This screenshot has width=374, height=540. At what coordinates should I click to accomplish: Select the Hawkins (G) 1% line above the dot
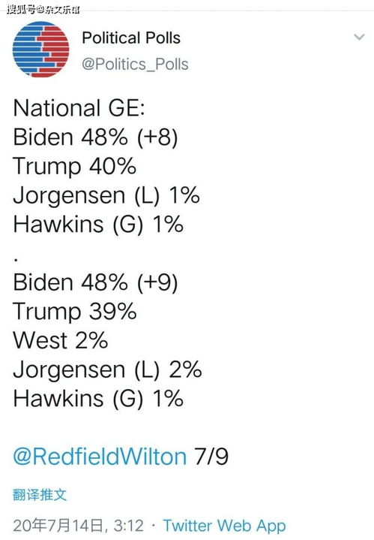coord(98,225)
